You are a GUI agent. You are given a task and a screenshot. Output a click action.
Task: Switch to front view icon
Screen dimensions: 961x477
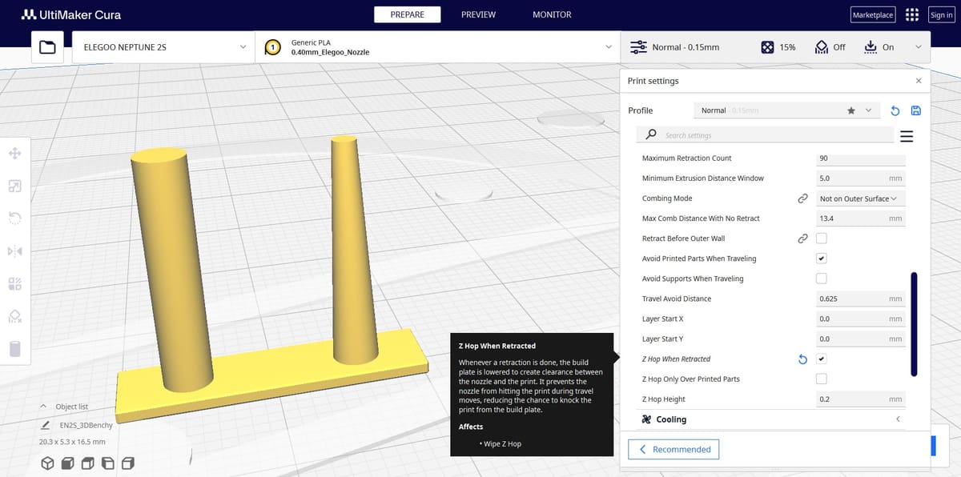point(68,463)
